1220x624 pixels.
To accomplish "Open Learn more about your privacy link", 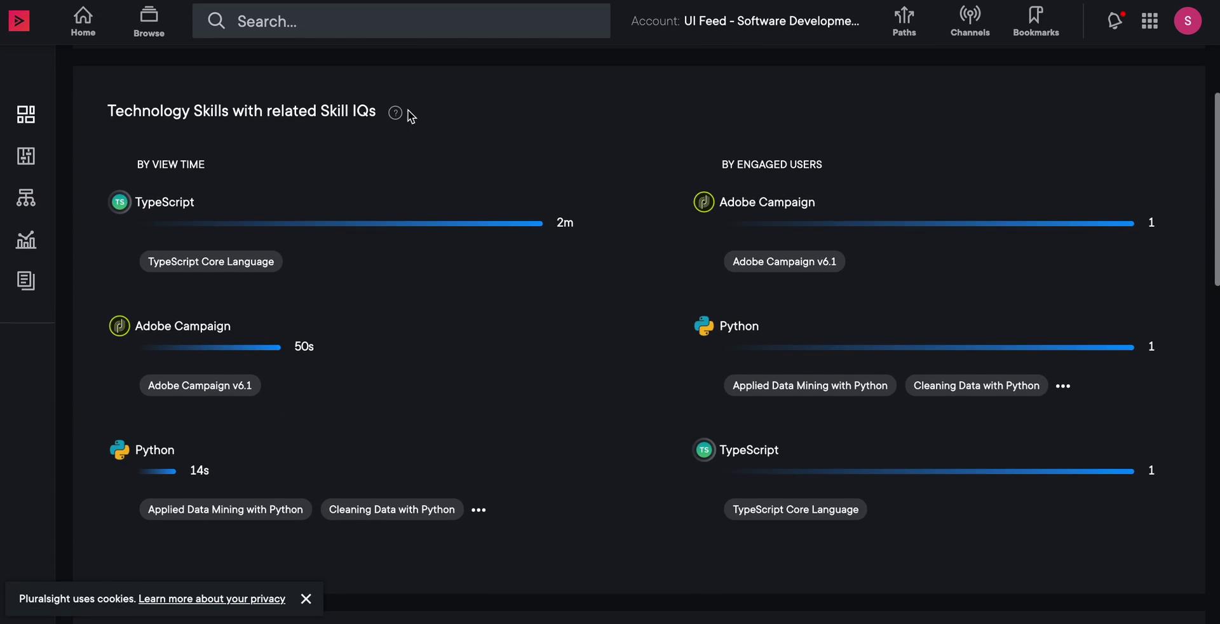I will pyautogui.click(x=212, y=599).
